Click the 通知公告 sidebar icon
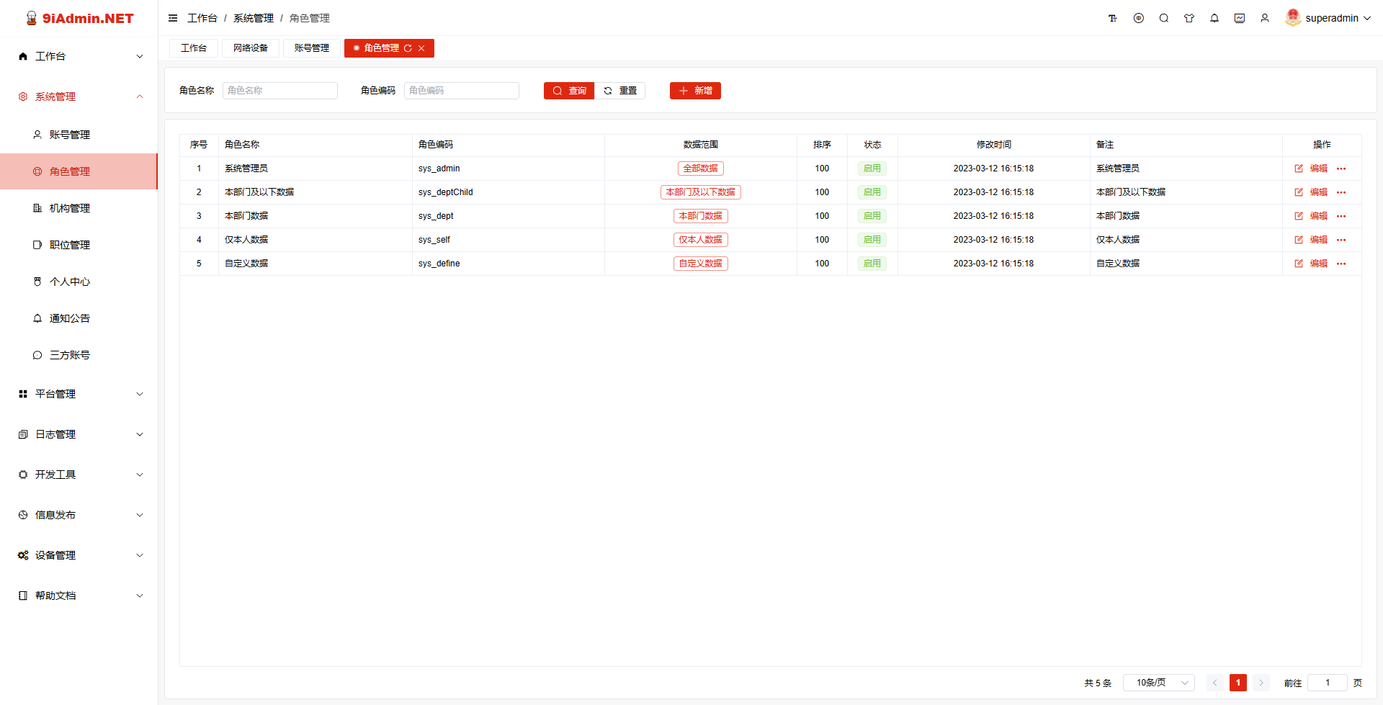The width and height of the screenshot is (1383, 705). pos(37,318)
